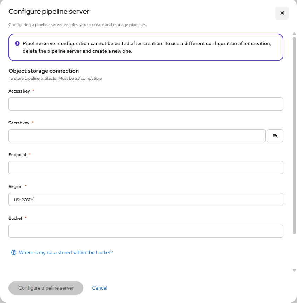Click the Secret key label
Screen dimensions: 297x303
[x=19, y=123]
